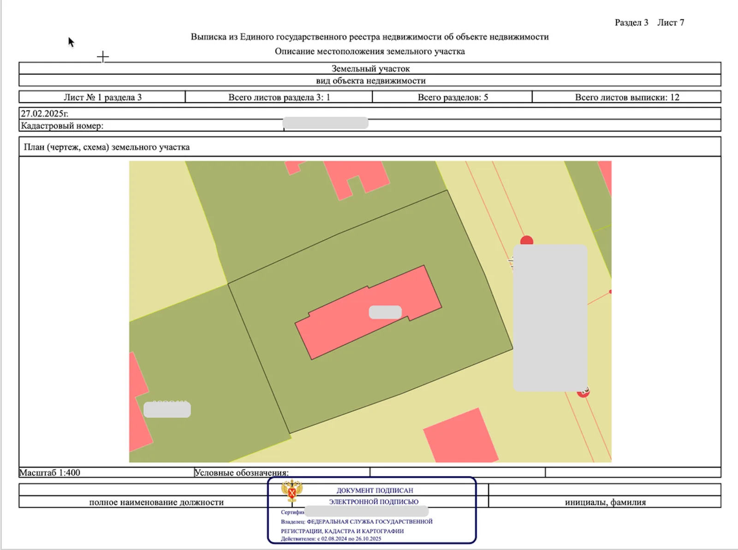The image size is (738, 550).
Task: Click the "Лист 7" header text
Action: [x=671, y=23]
